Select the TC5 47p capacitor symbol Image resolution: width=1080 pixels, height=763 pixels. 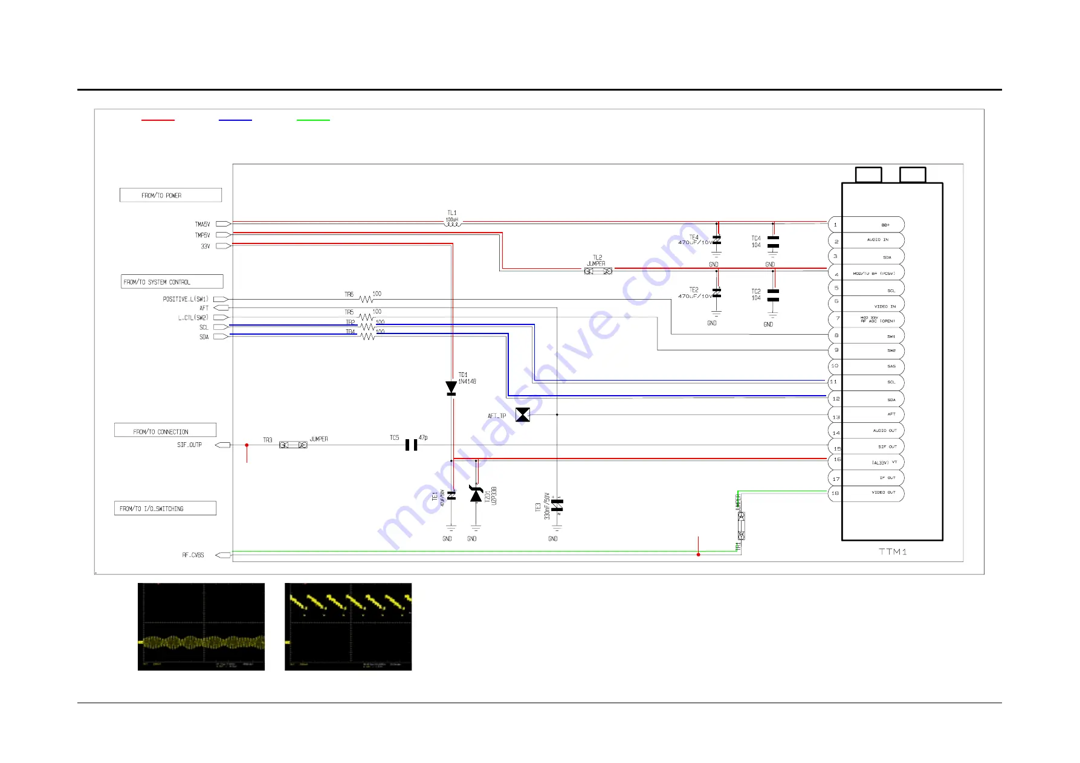(412, 445)
